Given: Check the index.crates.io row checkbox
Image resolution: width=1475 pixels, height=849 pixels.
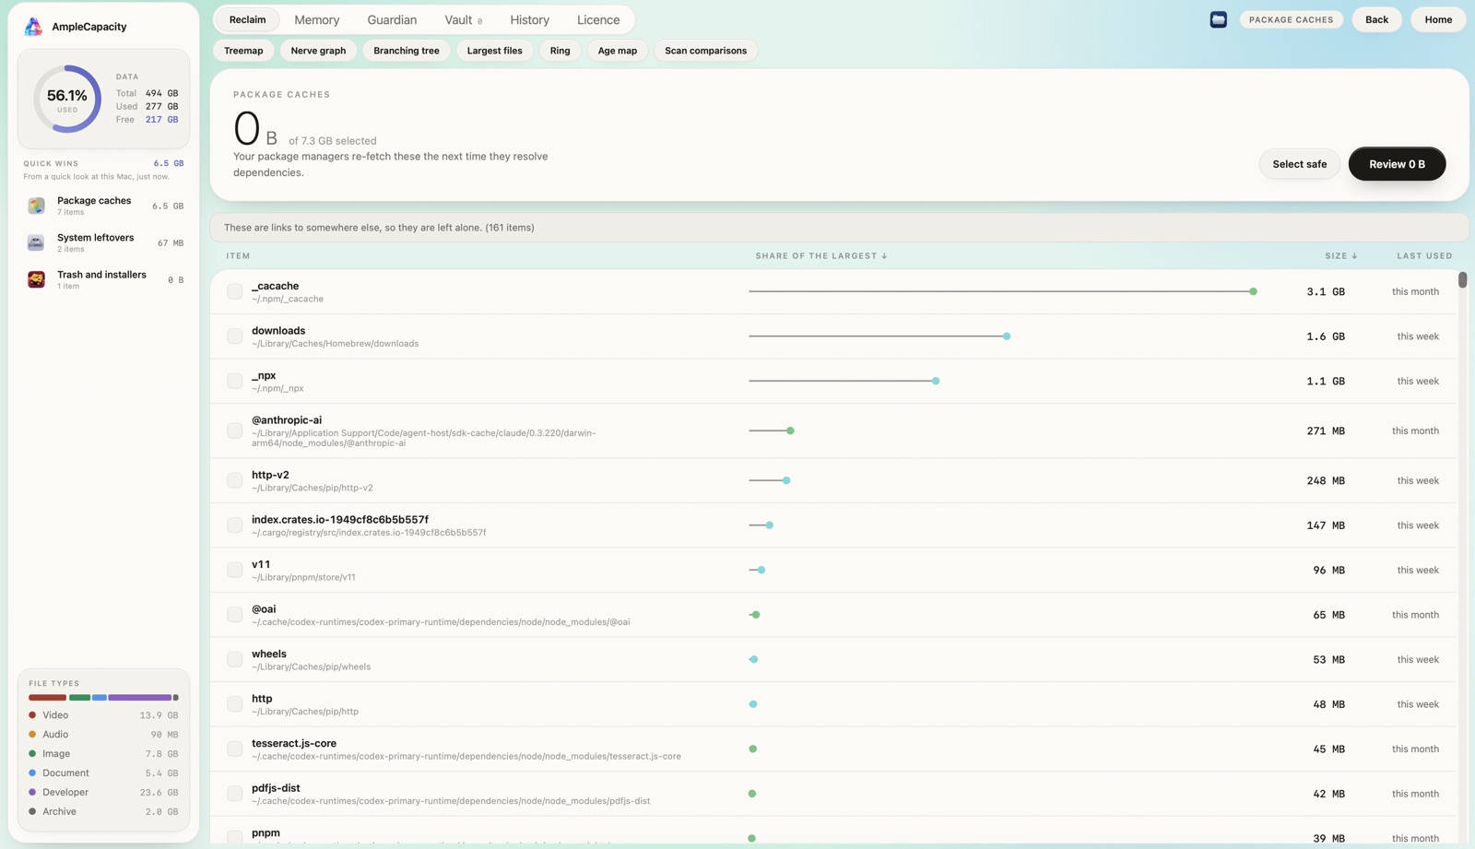Looking at the screenshot, I should 235,525.
